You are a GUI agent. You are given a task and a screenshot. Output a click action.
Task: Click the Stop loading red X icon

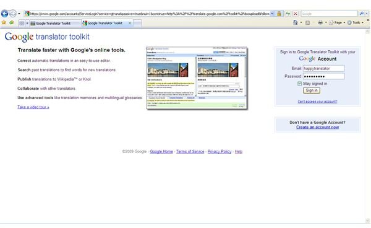296,14
